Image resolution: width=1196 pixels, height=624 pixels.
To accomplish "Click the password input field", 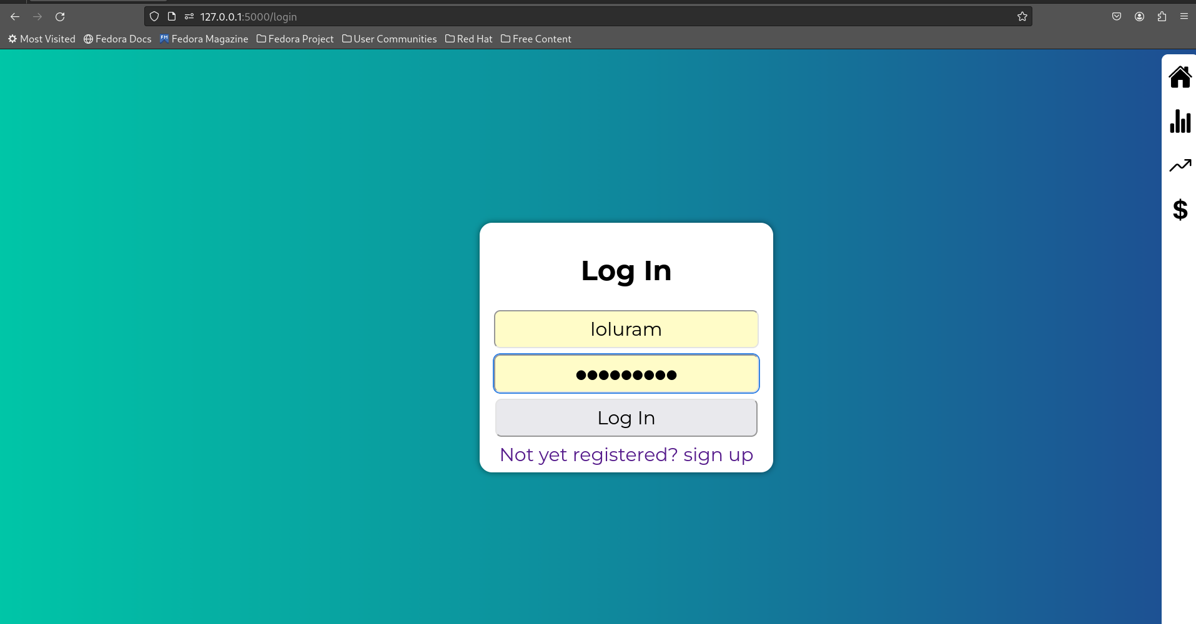I will (x=626, y=374).
